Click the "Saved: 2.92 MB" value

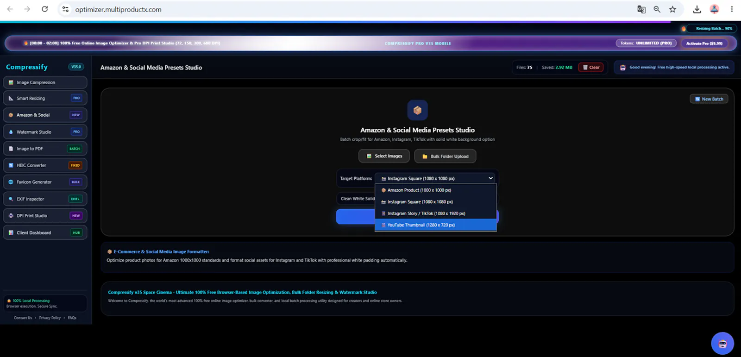564,68
